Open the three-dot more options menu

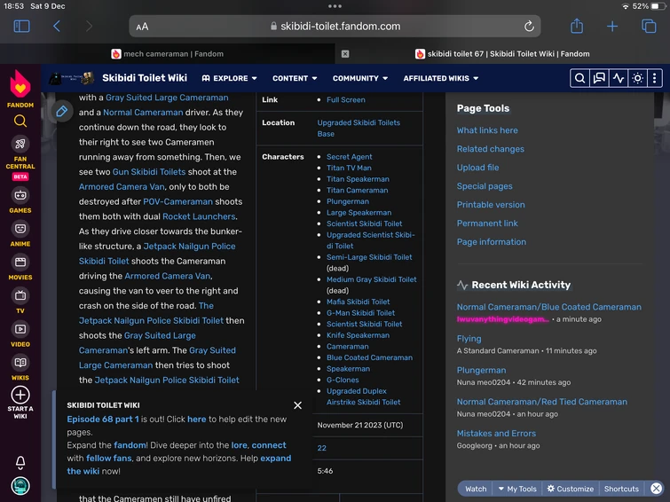click(x=655, y=78)
